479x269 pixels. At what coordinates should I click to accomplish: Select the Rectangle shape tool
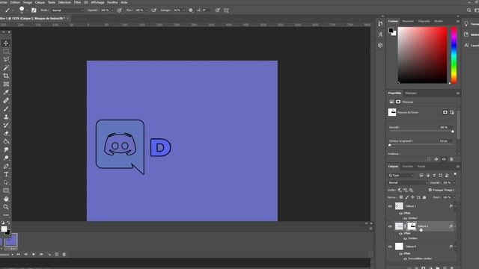[6, 191]
